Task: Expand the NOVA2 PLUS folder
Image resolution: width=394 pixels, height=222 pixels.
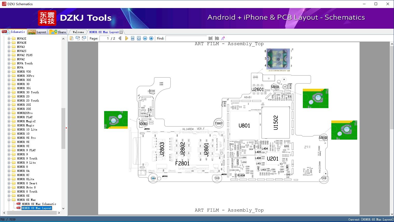Action: 9,55
